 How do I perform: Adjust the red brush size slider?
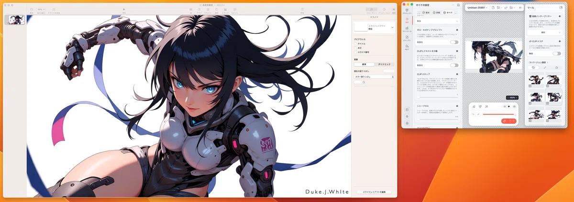click(x=499, y=114)
